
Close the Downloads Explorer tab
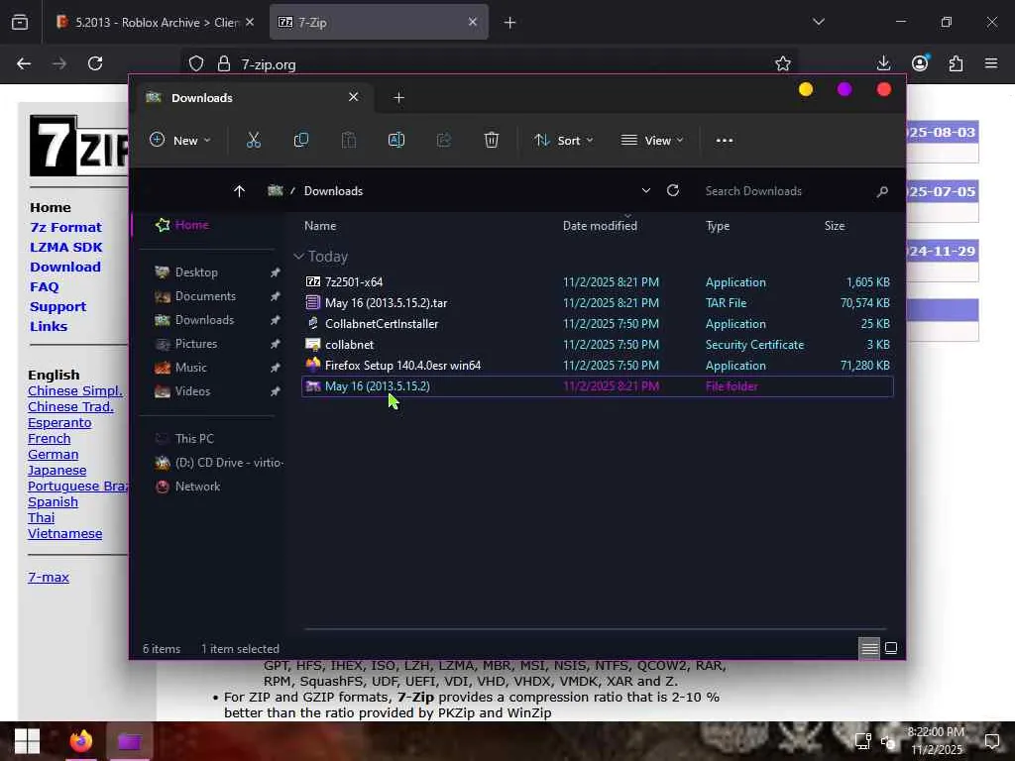pyautogui.click(x=354, y=97)
